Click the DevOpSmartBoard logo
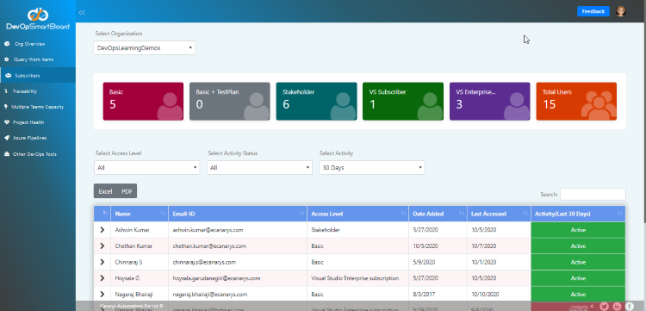 pos(38,19)
